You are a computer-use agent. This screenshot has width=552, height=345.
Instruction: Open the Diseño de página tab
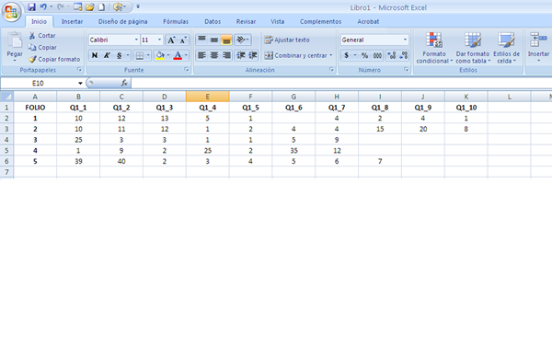(x=122, y=21)
